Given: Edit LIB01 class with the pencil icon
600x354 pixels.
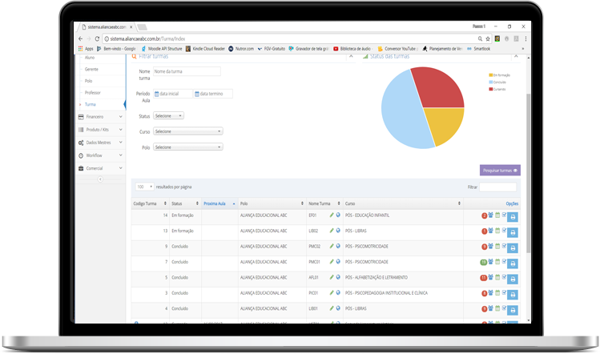Looking at the screenshot, I should [332, 308].
